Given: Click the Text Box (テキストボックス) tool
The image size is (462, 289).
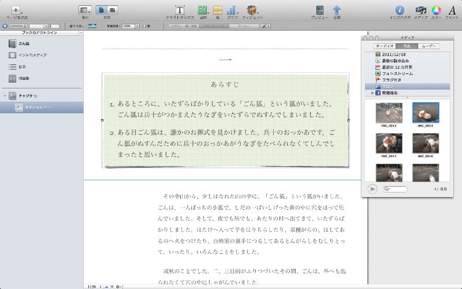Looking at the screenshot, I should click(x=180, y=10).
